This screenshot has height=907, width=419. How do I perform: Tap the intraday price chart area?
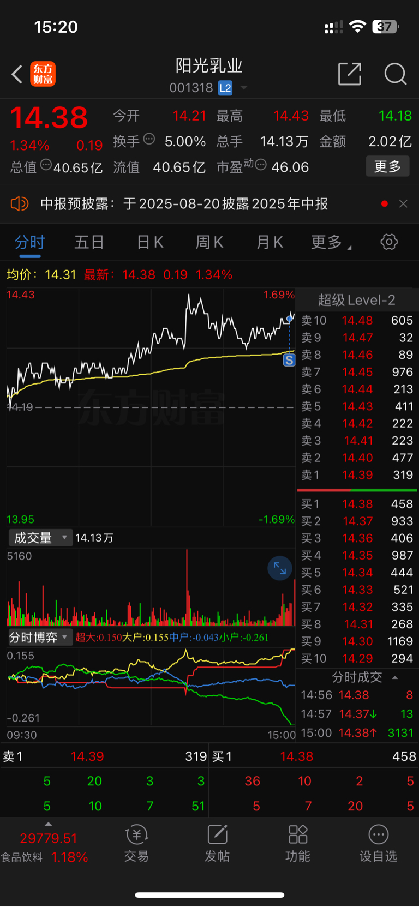point(151,407)
